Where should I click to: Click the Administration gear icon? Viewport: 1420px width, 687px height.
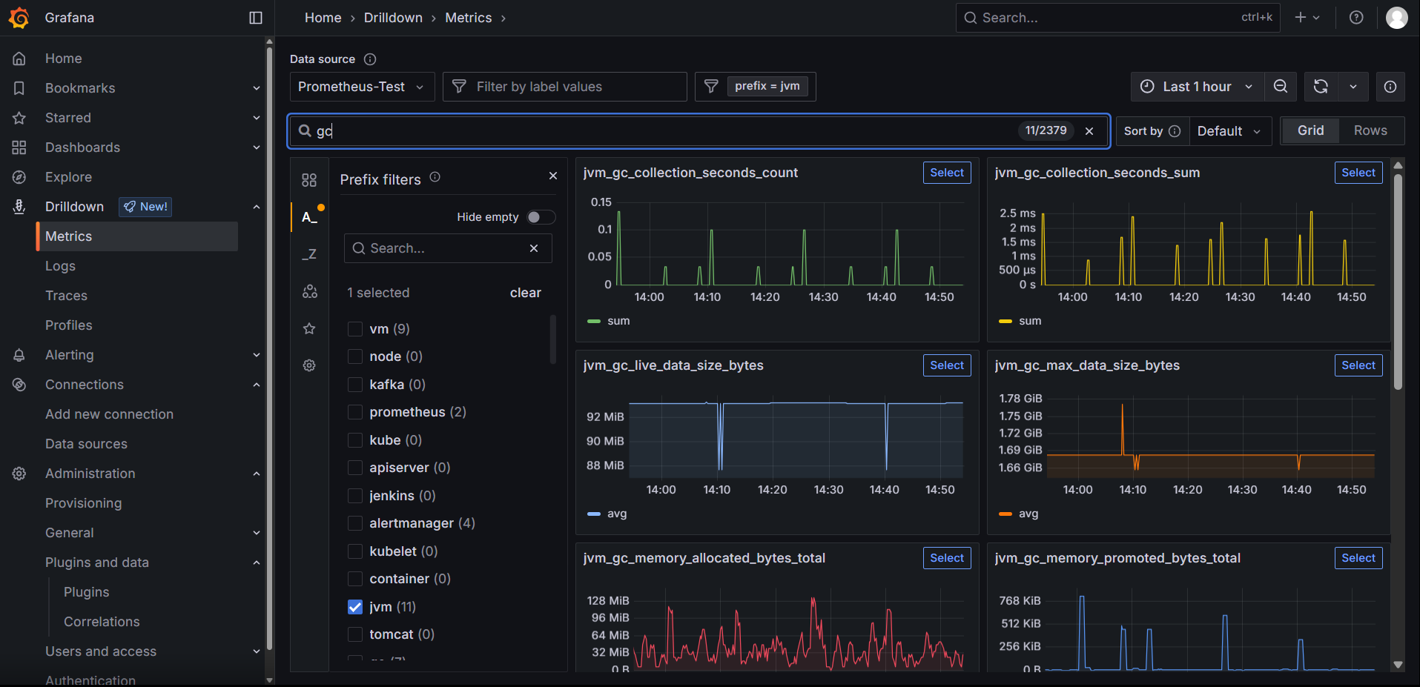[19, 474]
